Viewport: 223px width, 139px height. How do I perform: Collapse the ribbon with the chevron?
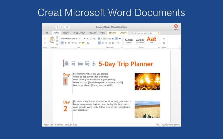pyautogui.click(x=179, y=47)
